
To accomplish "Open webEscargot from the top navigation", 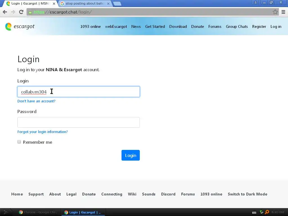I will tap(116, 26).
